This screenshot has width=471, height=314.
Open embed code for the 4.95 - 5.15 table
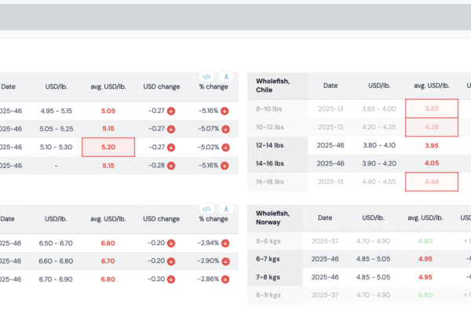[206, 77]
